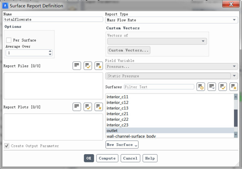Select all shown Surfaces

click(x=223, y=87)
